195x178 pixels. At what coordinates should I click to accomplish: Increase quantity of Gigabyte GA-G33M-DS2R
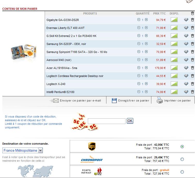[146, 20]
